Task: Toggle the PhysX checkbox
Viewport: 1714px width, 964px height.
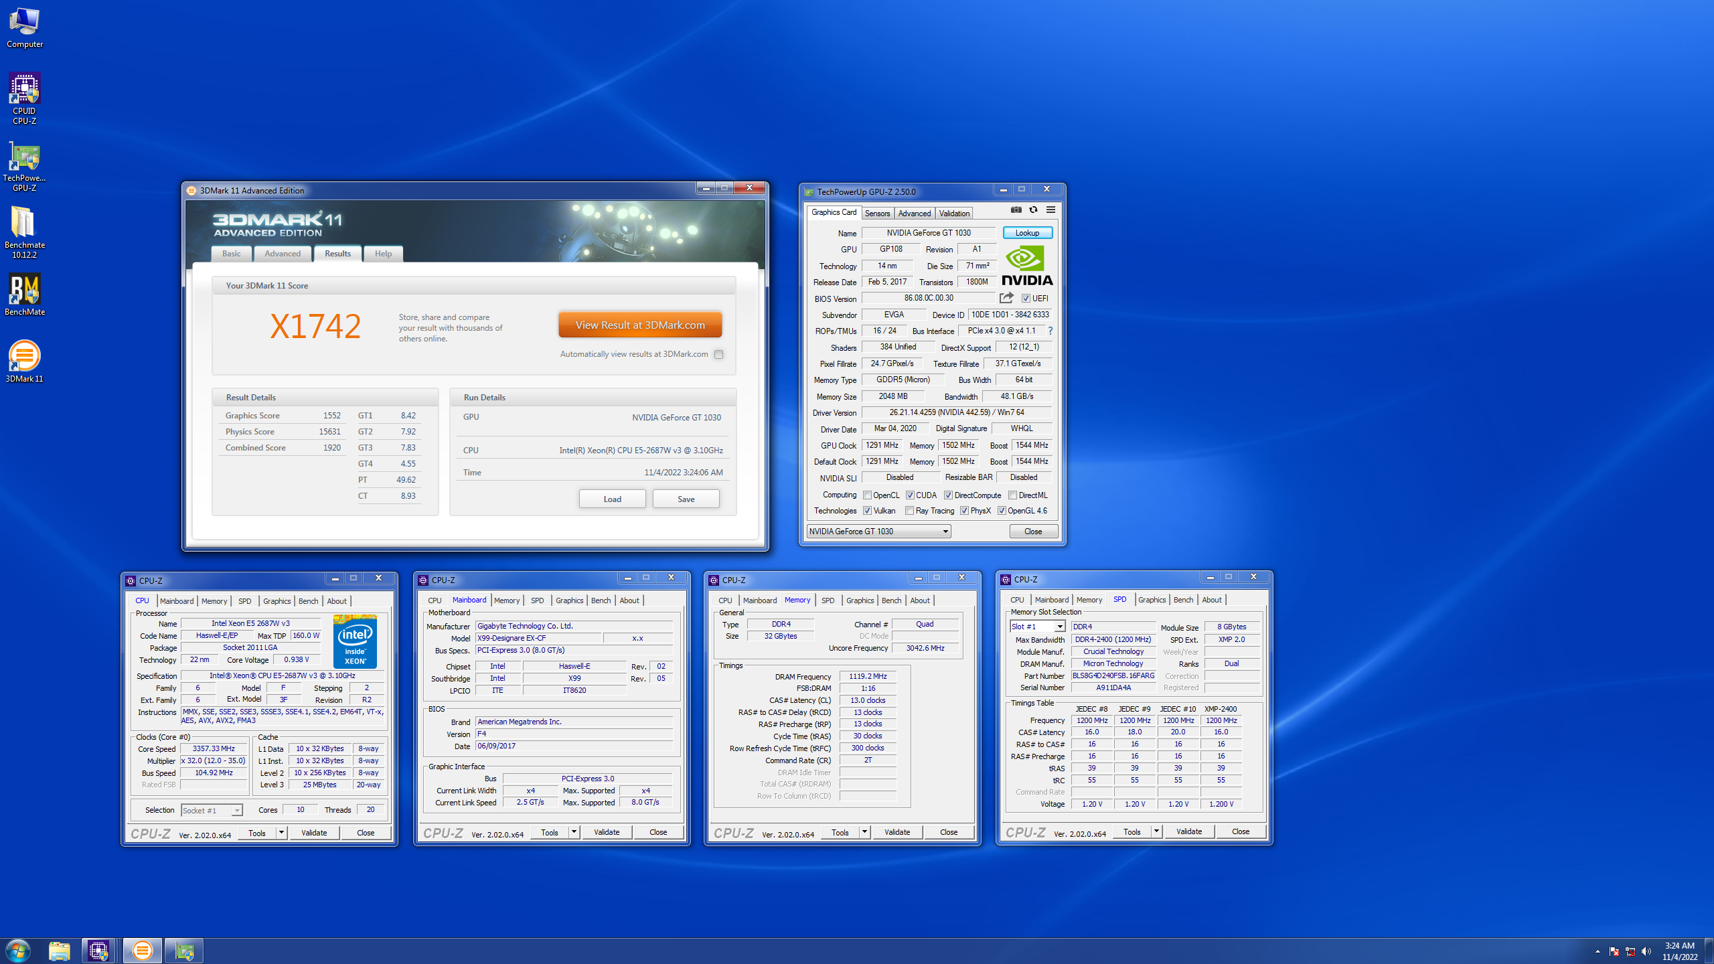Action: pos(965,511)
